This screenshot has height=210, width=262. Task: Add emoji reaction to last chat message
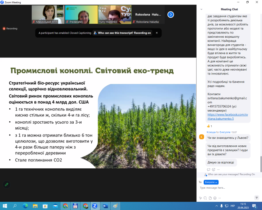click(214, 169)
